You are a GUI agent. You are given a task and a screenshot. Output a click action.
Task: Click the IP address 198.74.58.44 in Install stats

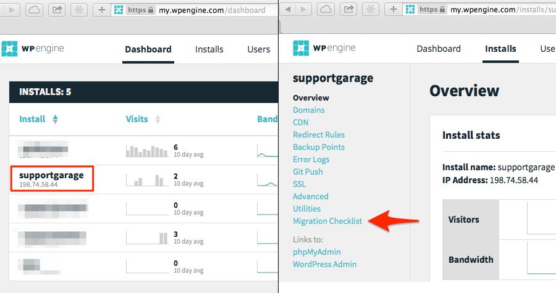point(514,180)
